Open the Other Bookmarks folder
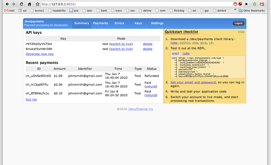 pos(252,10)
